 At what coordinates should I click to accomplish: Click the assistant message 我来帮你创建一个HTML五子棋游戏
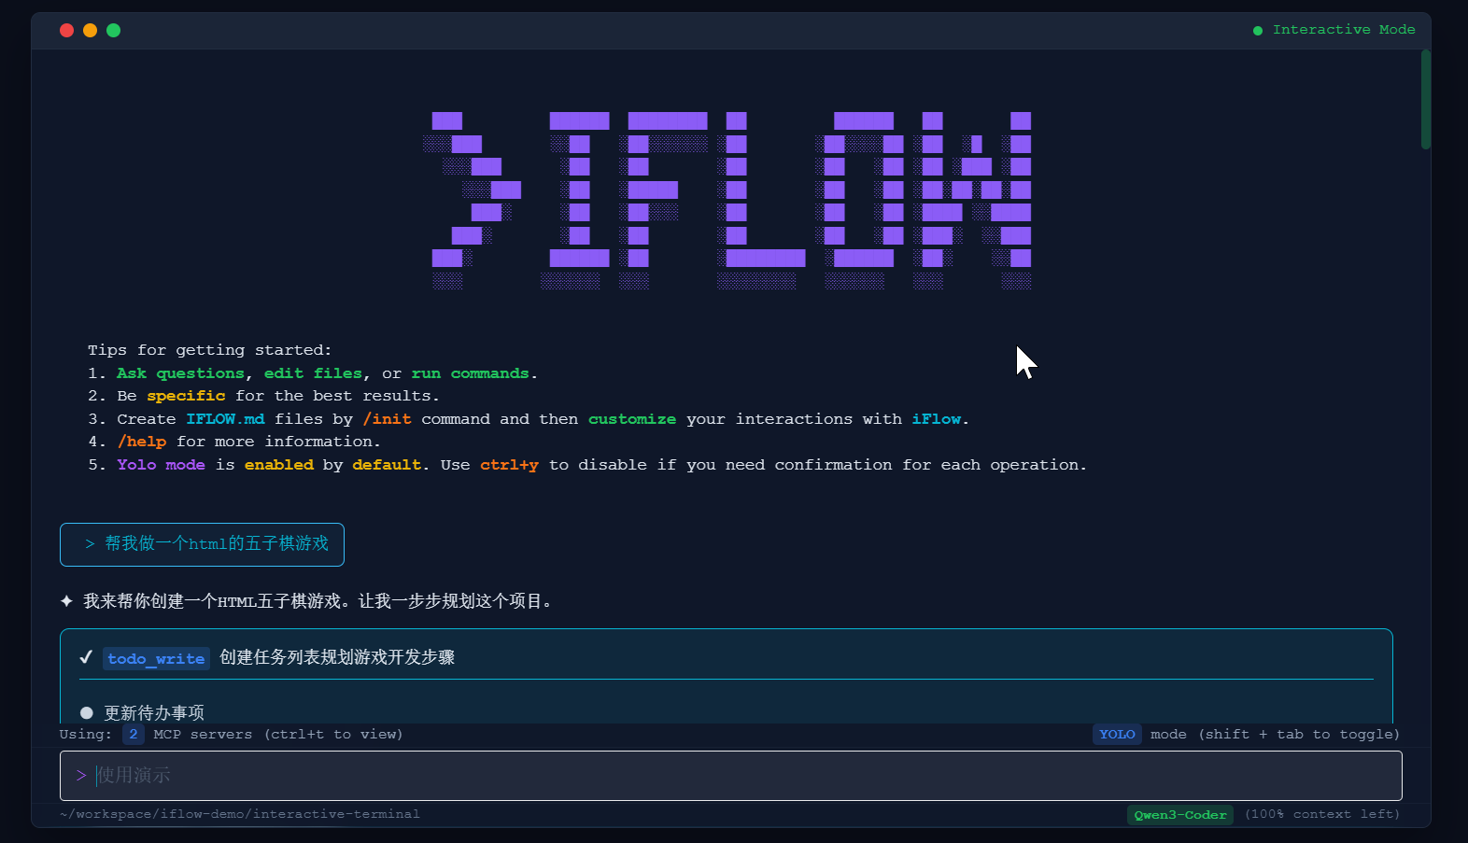click(318, 601)
